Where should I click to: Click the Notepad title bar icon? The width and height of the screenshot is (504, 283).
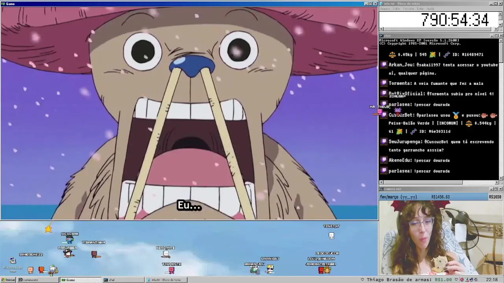(x=382, y=4)
